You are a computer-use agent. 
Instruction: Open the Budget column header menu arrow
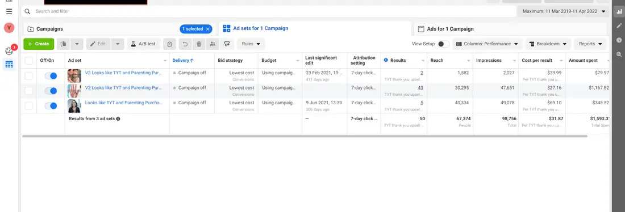[297, 61]
